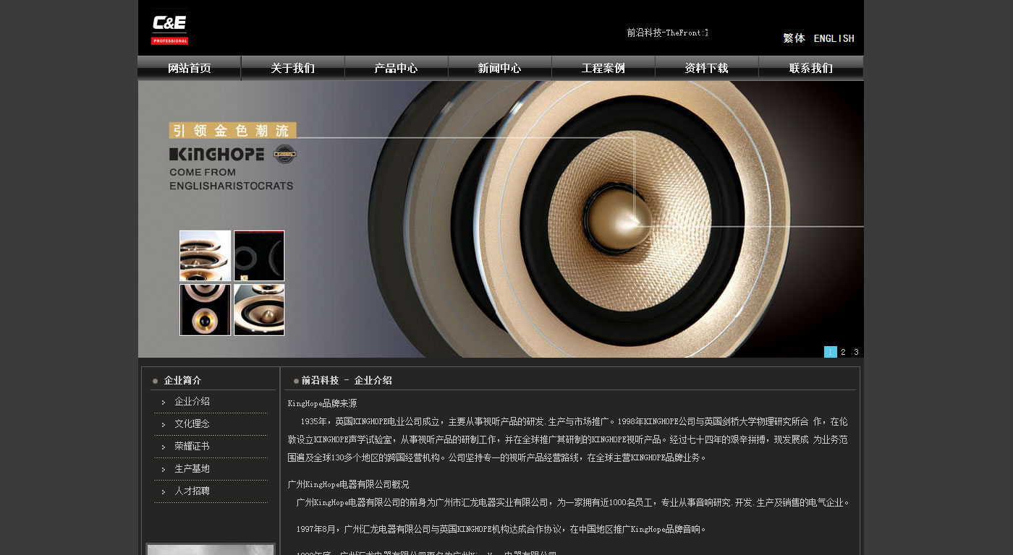Click the C&E Professional logo

tap(169, 29)
